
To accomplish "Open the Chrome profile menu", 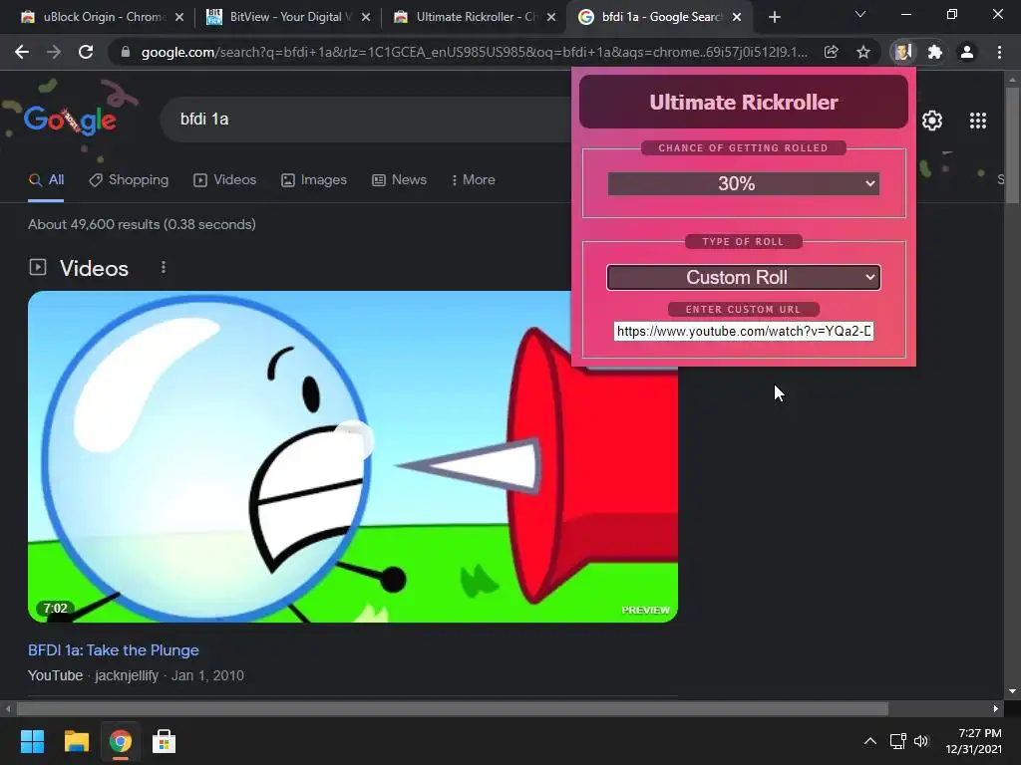I will (x=967, y=52).
